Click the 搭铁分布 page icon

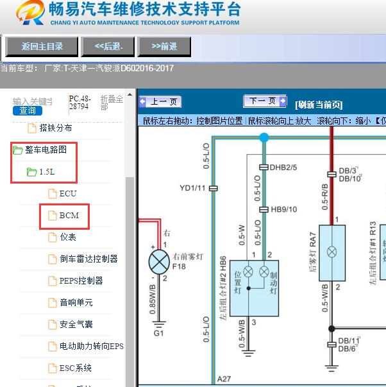(32, 128)
